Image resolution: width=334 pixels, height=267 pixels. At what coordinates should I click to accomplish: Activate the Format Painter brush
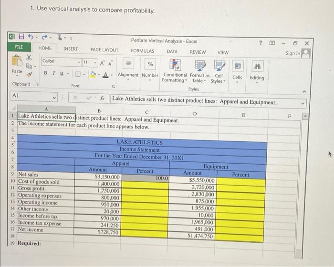[30, 74]
